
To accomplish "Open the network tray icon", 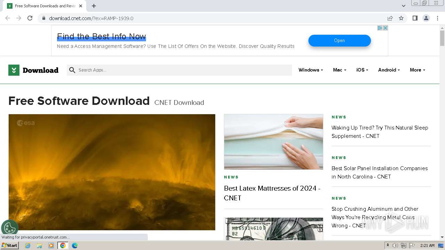I will [404, 245].
